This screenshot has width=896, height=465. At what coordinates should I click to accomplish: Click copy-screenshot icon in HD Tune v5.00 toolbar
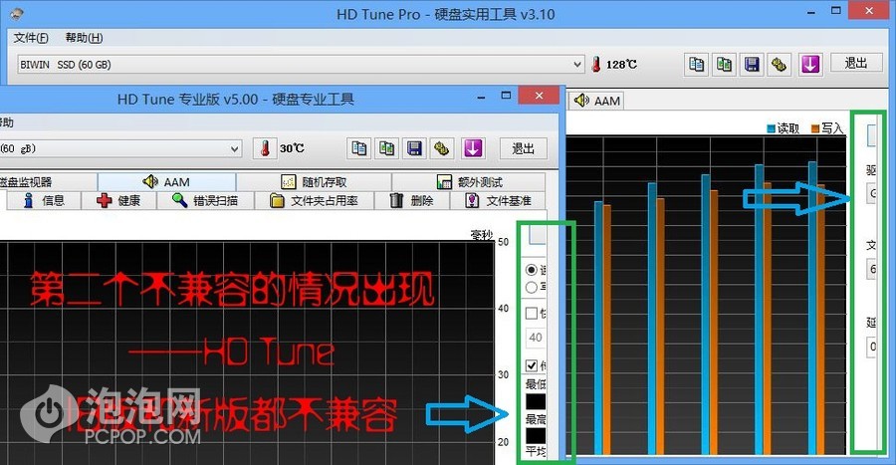[386, 148]
